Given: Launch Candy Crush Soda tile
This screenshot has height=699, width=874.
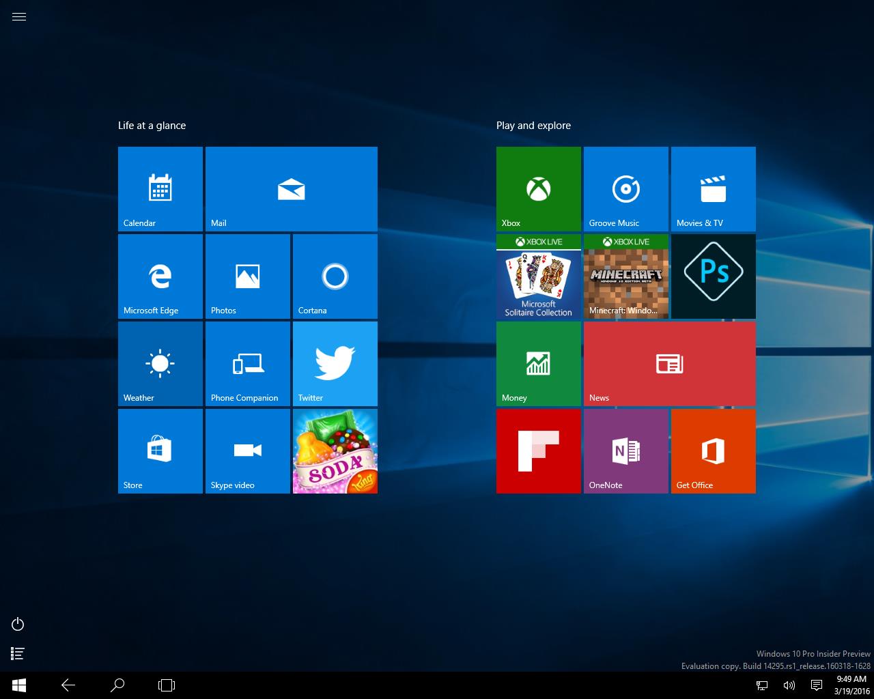Looking at the screenshot, I should click(x=335, y=451).
